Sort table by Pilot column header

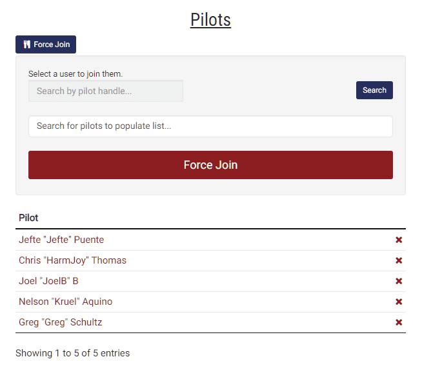(28, 218)
